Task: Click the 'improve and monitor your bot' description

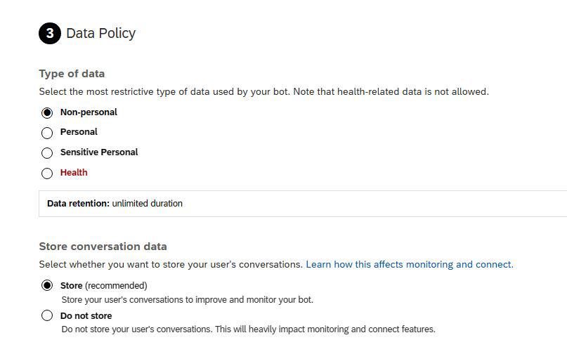Action: point(188,299)
